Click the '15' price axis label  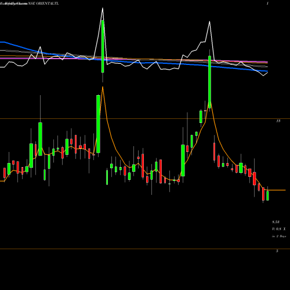(x=278, y=121)
